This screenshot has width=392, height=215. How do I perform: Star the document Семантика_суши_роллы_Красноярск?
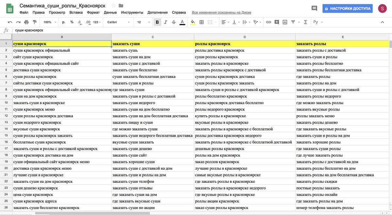(x=113, y=6)
